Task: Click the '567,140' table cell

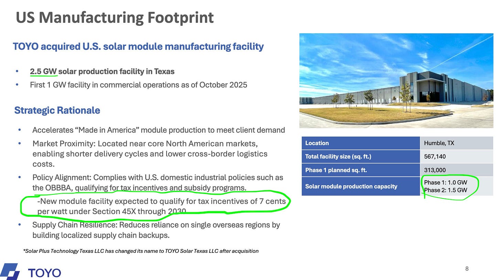Action: (x=457, y=157)
